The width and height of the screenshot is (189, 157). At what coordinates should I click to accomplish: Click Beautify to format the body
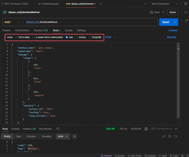tap(172, 37)
